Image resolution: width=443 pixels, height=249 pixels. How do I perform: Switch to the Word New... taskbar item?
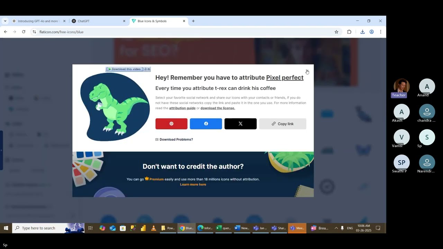tap(242, 228)
